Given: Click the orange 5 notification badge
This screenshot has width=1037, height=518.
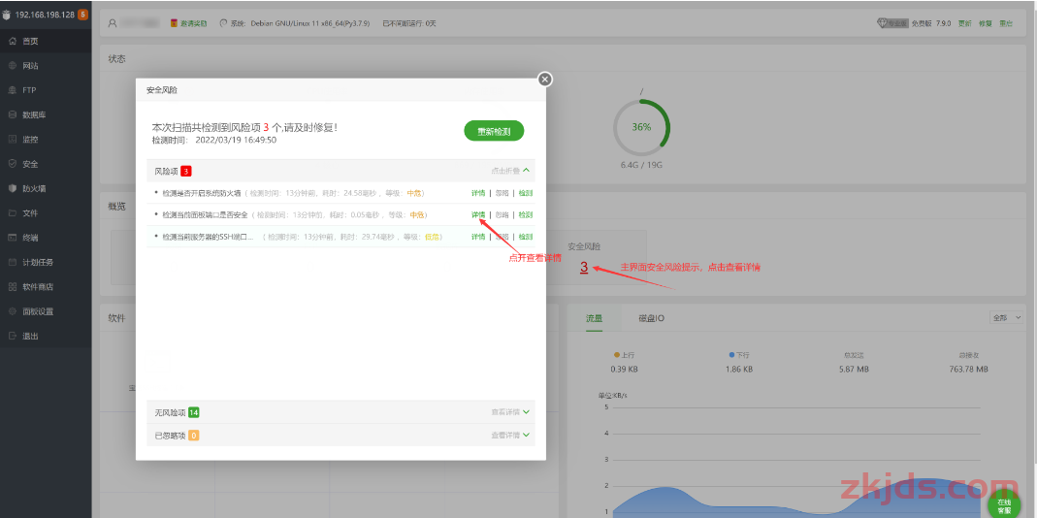Looking at the screenshot, I should click(x=82, y=14).
